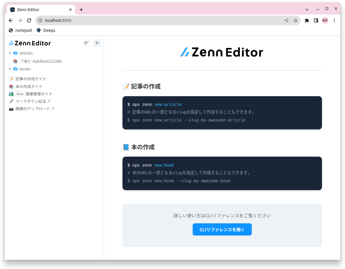The height and width of the screenshot is (269, 345).
Task: Open the Extensions puzzle icon
Action: tap(307, 20)
